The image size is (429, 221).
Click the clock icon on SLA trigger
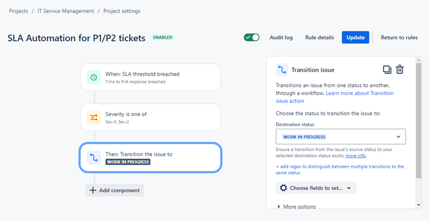[x=94, y=77]
